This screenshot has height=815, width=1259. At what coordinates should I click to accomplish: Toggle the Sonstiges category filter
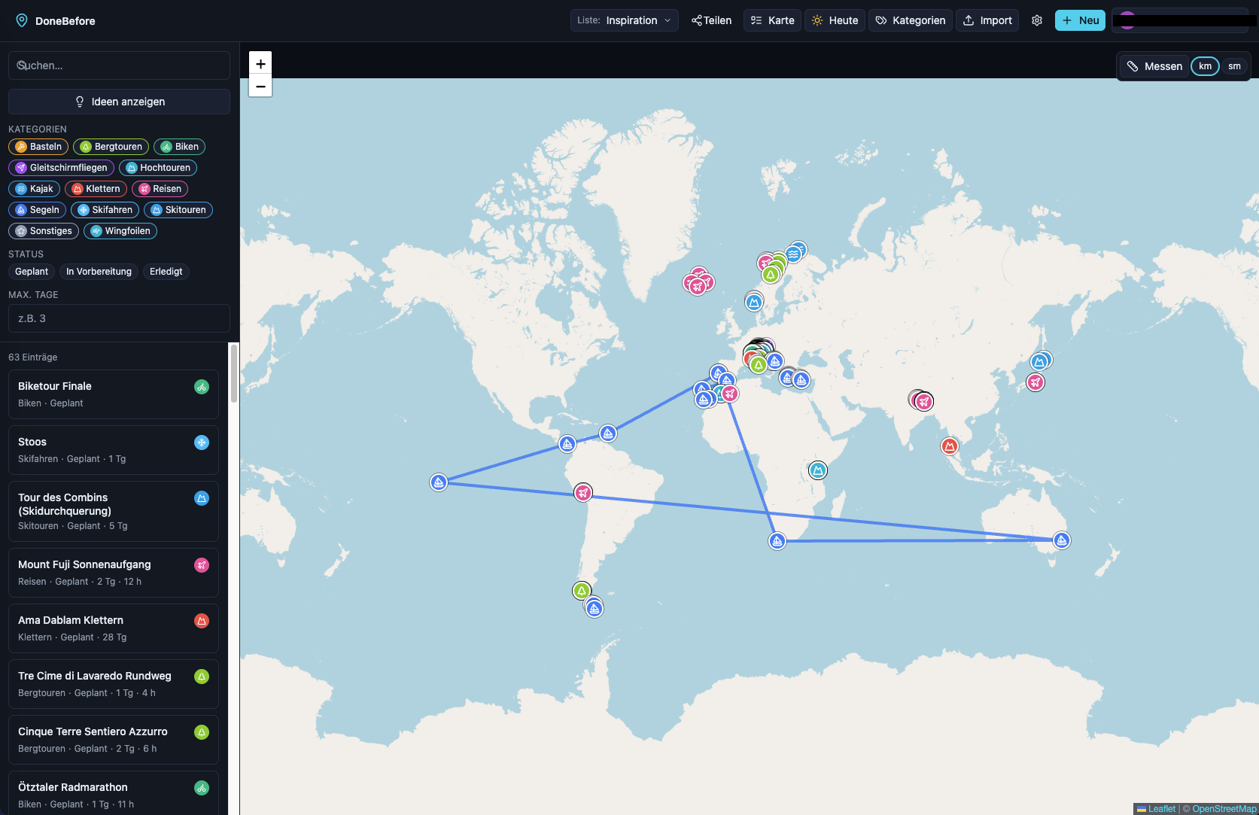click(x=44, y=231)
